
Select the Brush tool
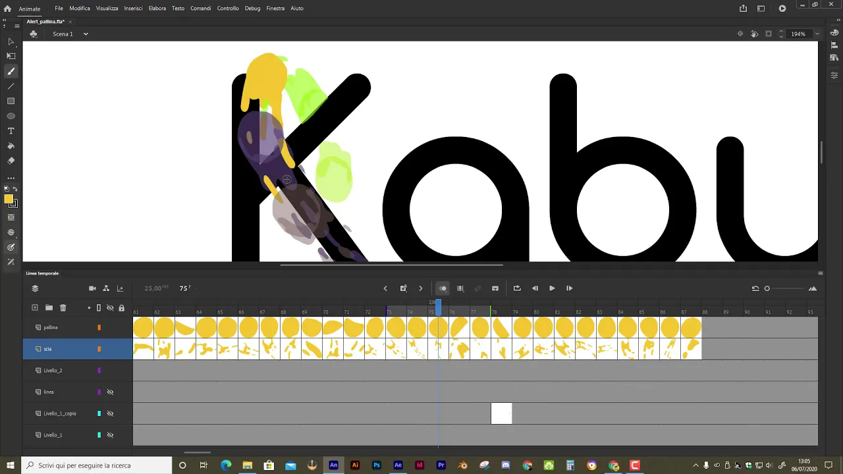11,71
